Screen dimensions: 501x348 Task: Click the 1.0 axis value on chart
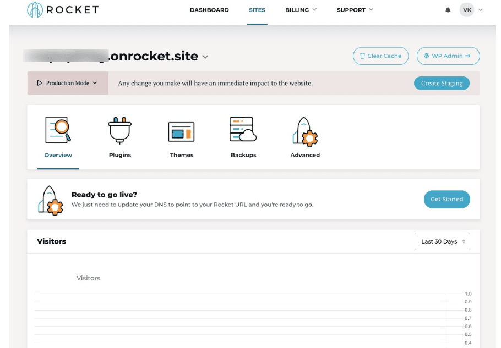(468, 294)
